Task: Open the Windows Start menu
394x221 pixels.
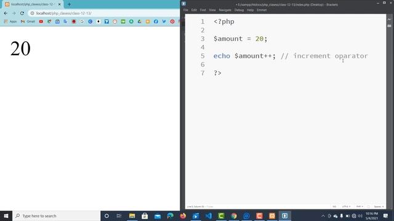Action: (6, 215)
